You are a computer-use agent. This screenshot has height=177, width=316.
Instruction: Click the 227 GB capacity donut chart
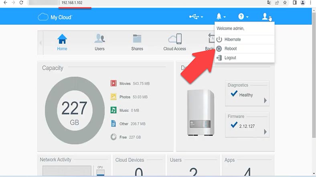click(x=75, y=110)
